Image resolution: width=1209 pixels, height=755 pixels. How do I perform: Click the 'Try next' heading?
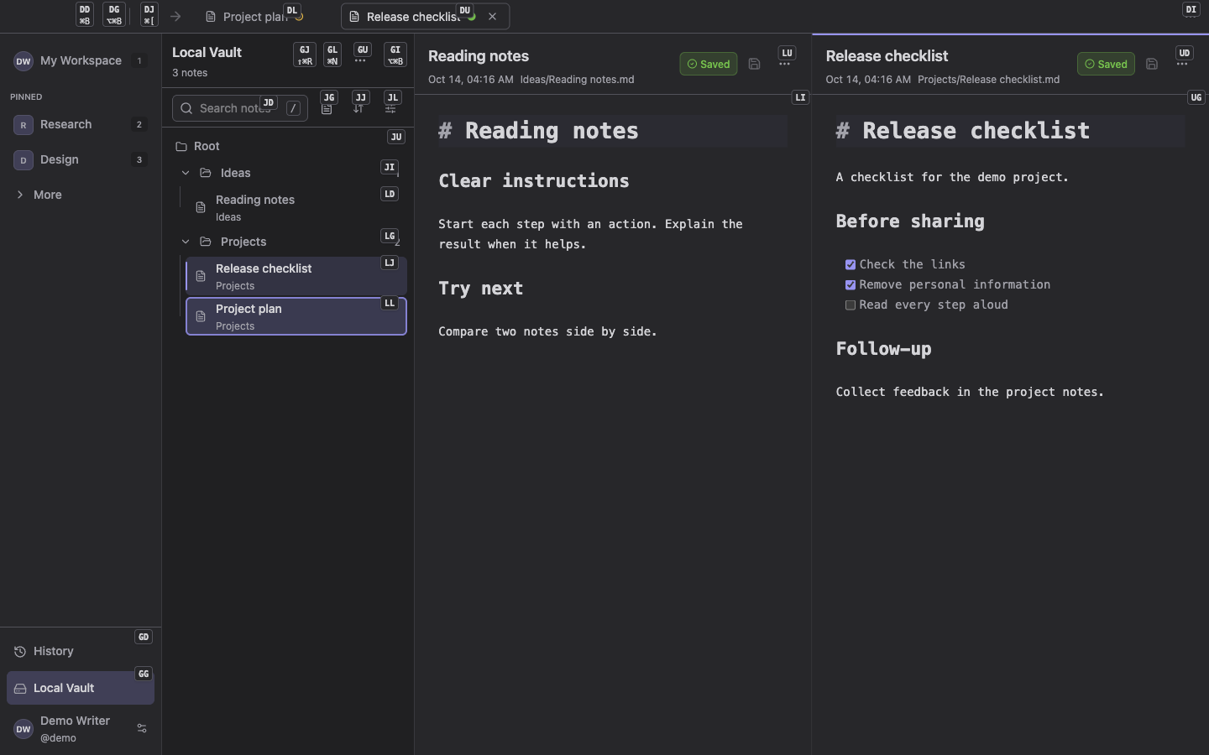coord(481,289)
